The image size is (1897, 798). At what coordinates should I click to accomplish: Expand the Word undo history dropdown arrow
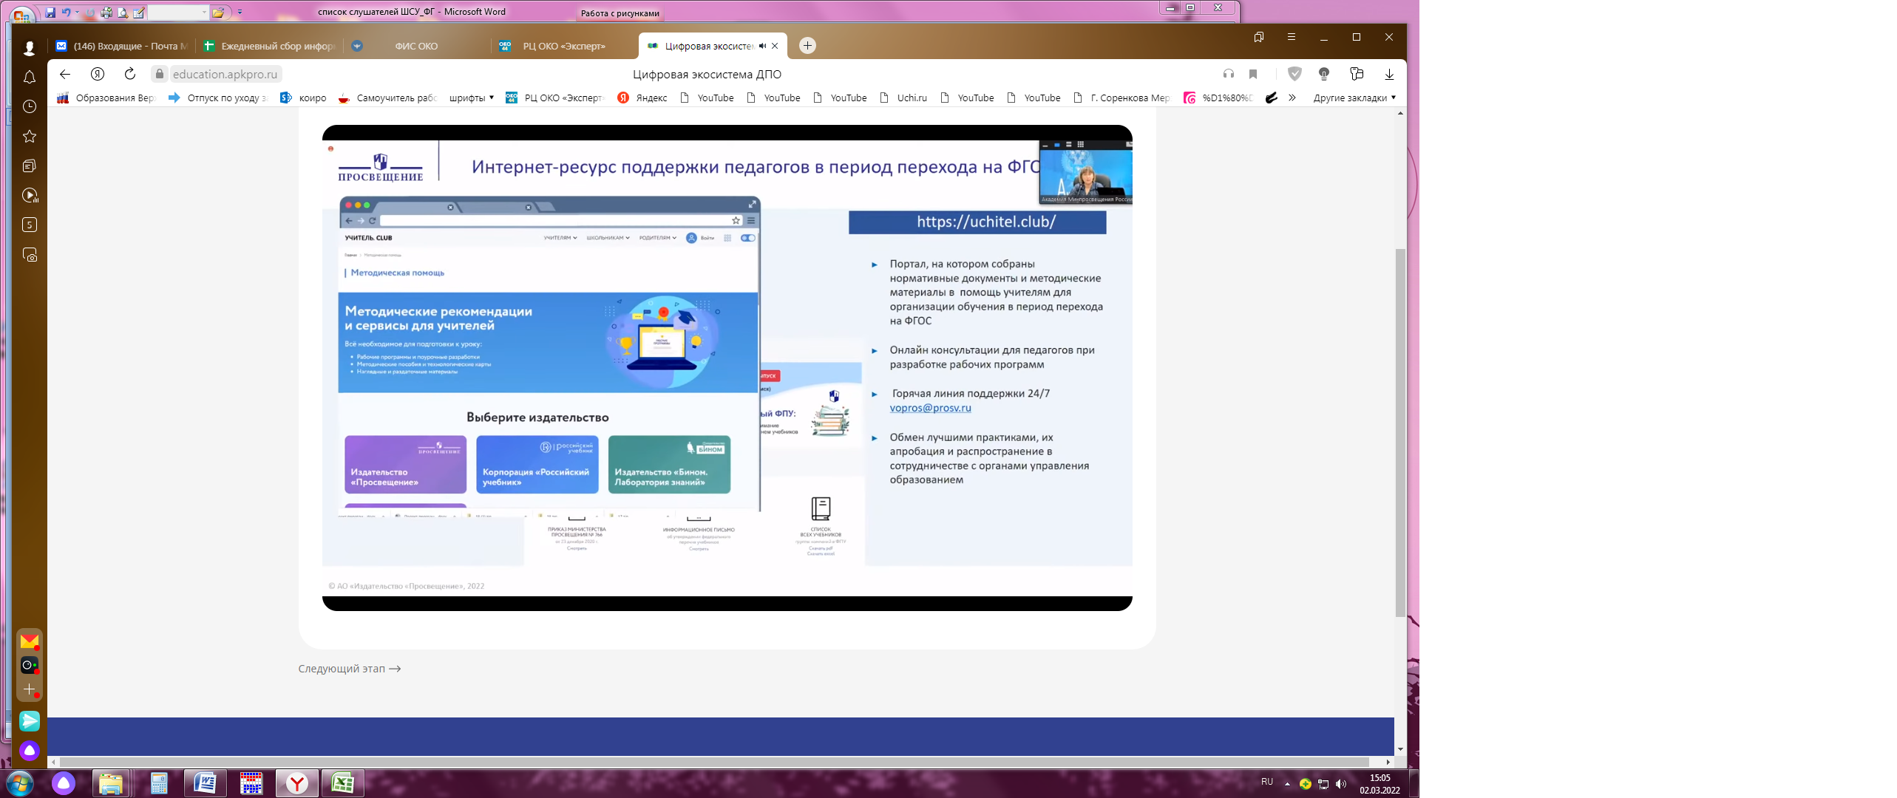(x=77, y=13)
